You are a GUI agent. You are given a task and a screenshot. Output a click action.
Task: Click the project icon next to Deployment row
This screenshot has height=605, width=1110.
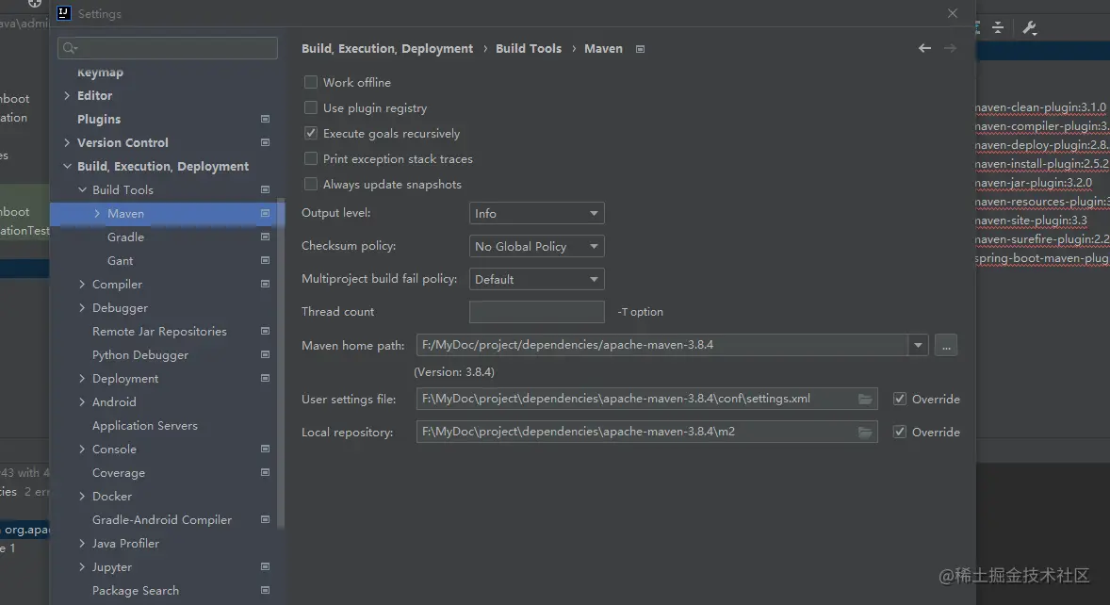tap(266, 378)
